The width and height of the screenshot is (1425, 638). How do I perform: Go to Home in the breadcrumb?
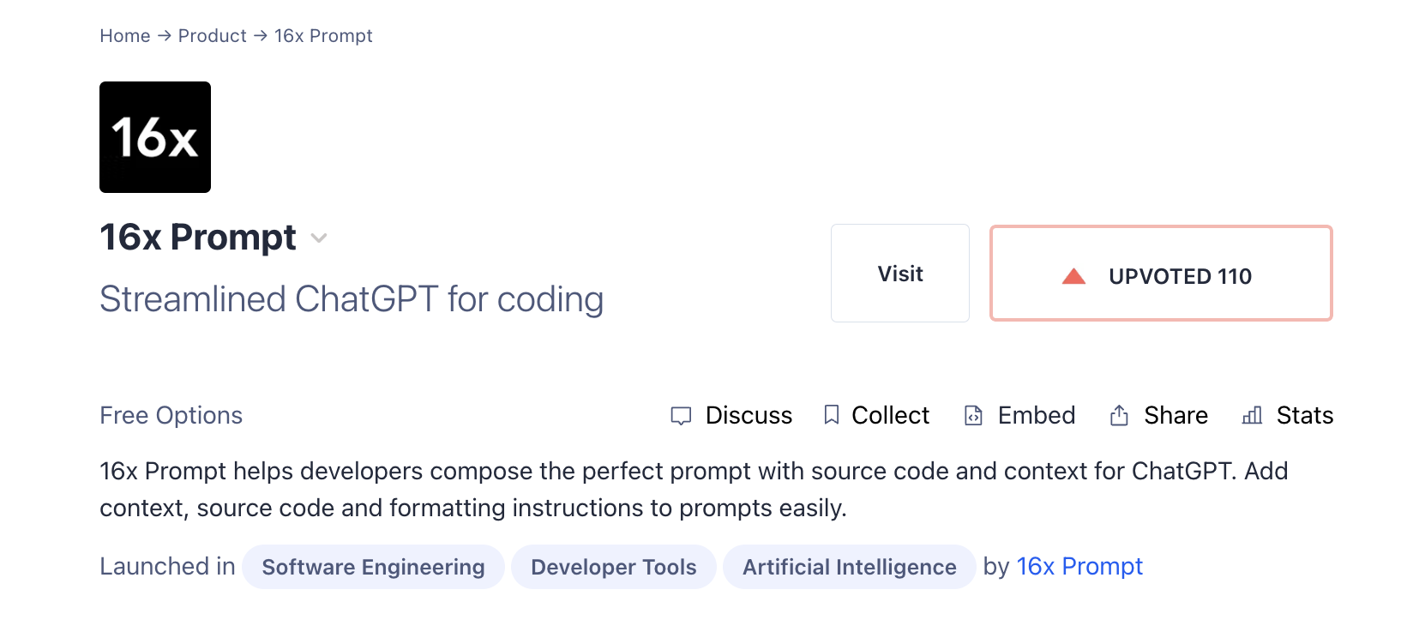pos(124,35)
